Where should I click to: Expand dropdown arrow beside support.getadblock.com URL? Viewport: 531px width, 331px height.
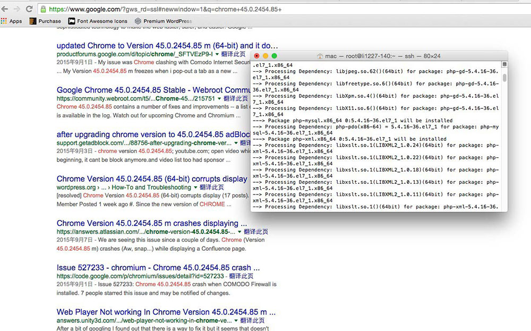(x=236, y=143)
